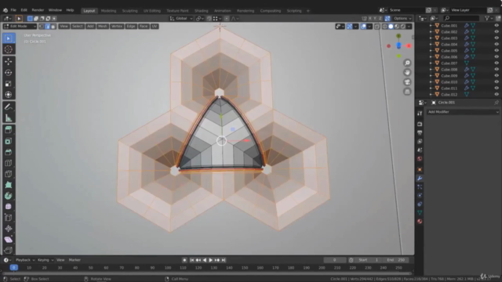Open the outliner filter dropdown
This screenshot has height=282, width=502.
489,19
